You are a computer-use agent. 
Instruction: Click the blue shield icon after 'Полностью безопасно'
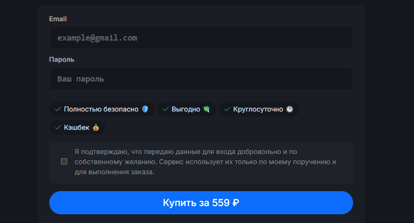point(145,109)
